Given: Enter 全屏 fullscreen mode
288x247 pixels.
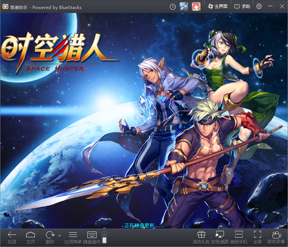Looking at the screenshot, I should [257, 235].
